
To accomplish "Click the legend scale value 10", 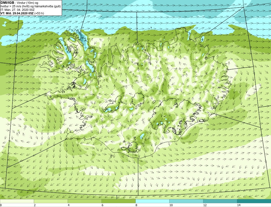I will pyautogui.click(x=171, y=205).
